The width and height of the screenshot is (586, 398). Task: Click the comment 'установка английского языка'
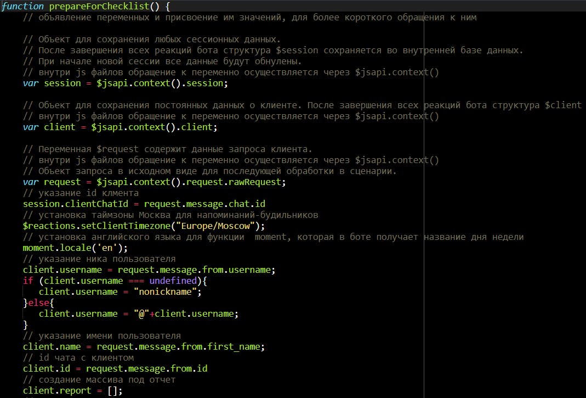(273, 237)
